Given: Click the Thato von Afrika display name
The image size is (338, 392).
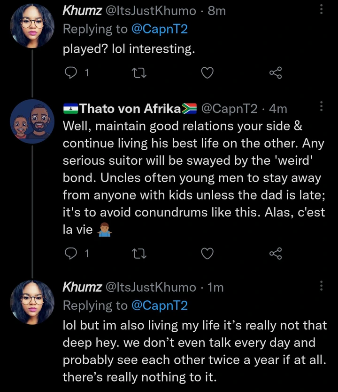Looking at the screenshot, I should pyautogui.click(x=130, y=109).
